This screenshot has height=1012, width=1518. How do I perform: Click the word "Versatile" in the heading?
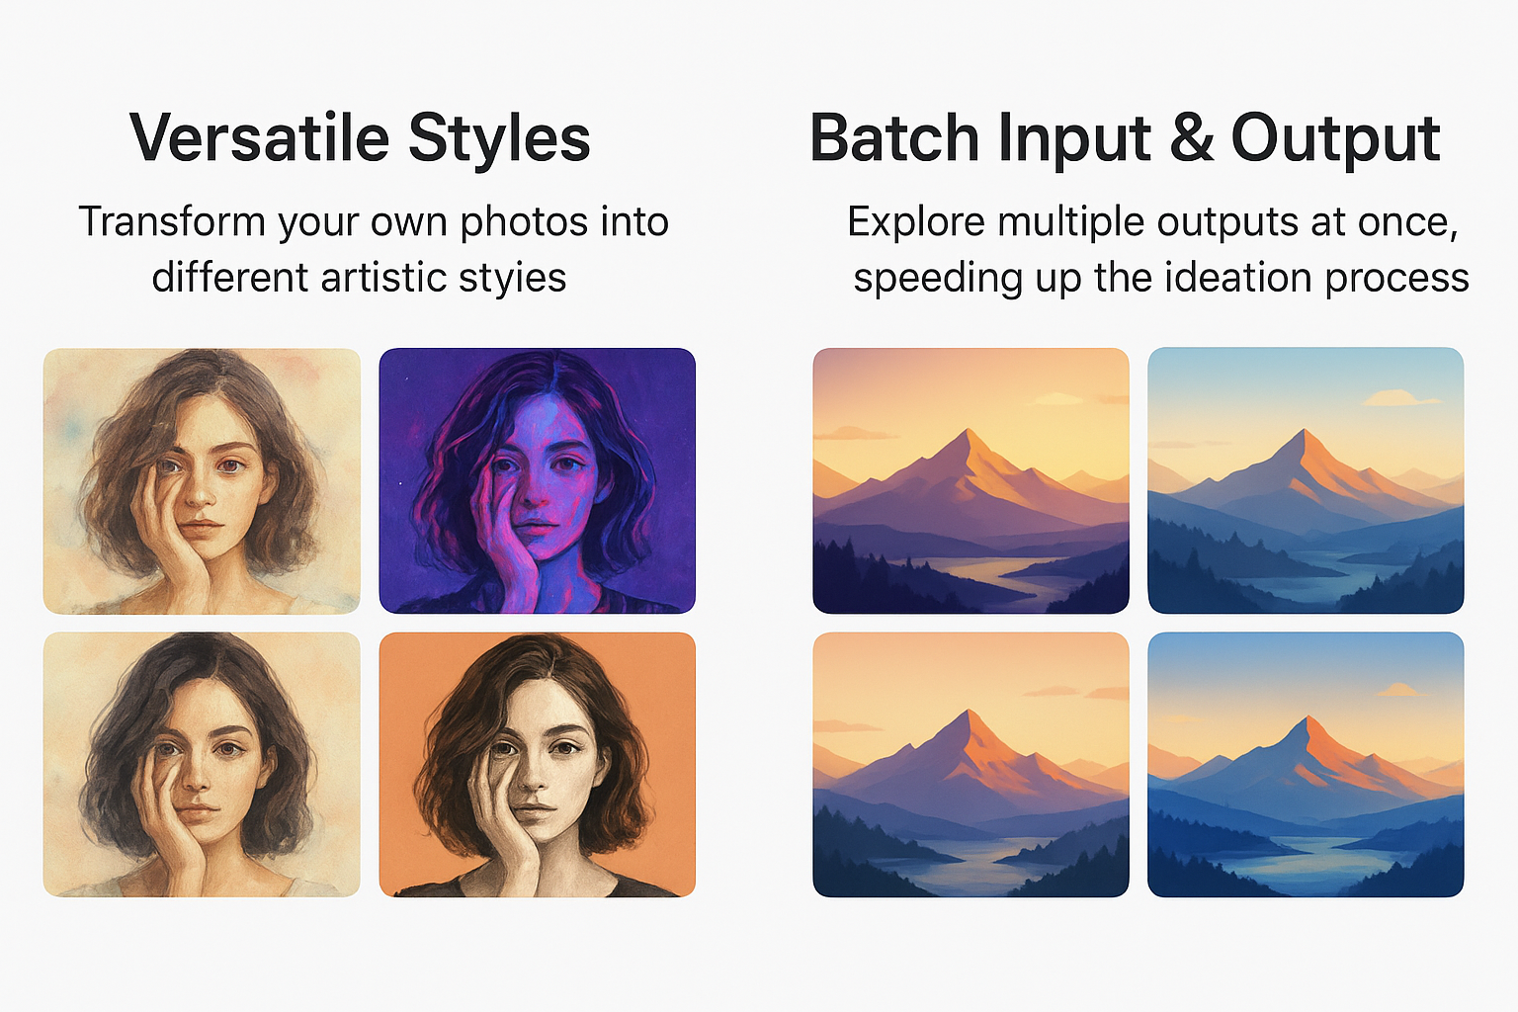click(259, 137)
